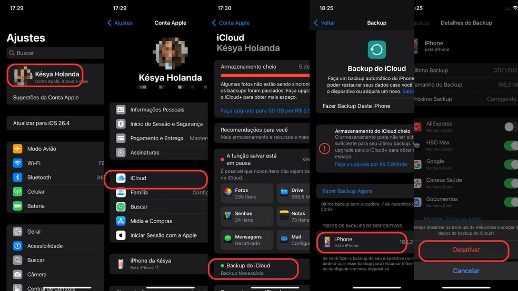Tap Fazer Backup Agora
The width and height of the screenshot is (518, 291).
point(347,191)
